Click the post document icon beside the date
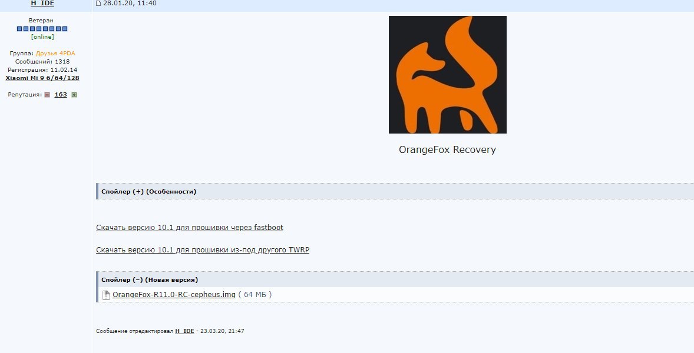This screenshot has width=694, height=353. (x=98, y=3)
